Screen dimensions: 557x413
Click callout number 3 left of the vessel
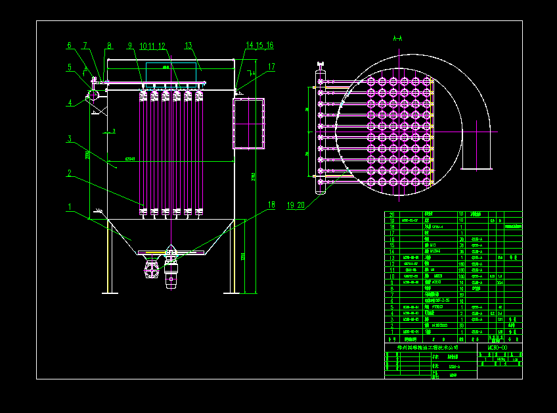point(70,139)
